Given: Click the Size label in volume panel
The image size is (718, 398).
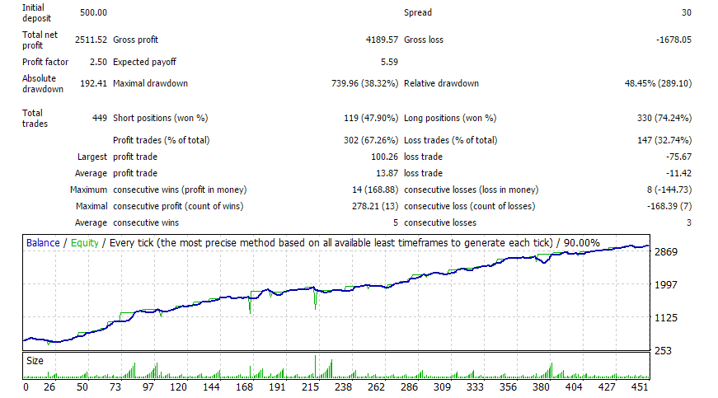Looking at the screenshot, I should (x=35, y=360).
